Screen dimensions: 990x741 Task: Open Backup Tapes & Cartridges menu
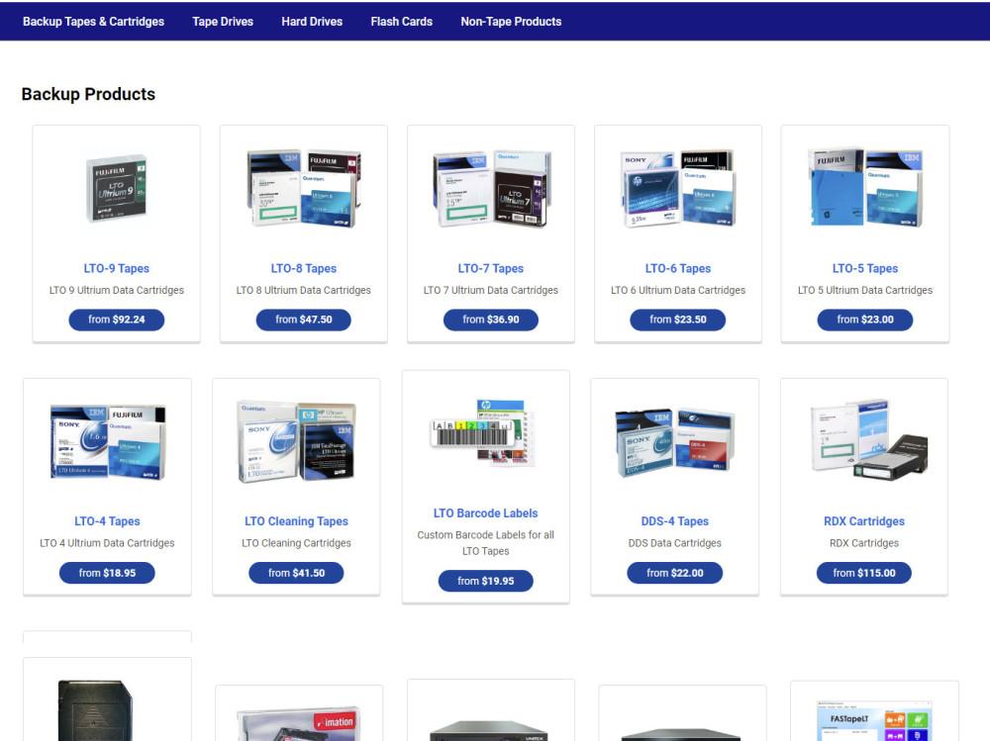pos(93,22)
